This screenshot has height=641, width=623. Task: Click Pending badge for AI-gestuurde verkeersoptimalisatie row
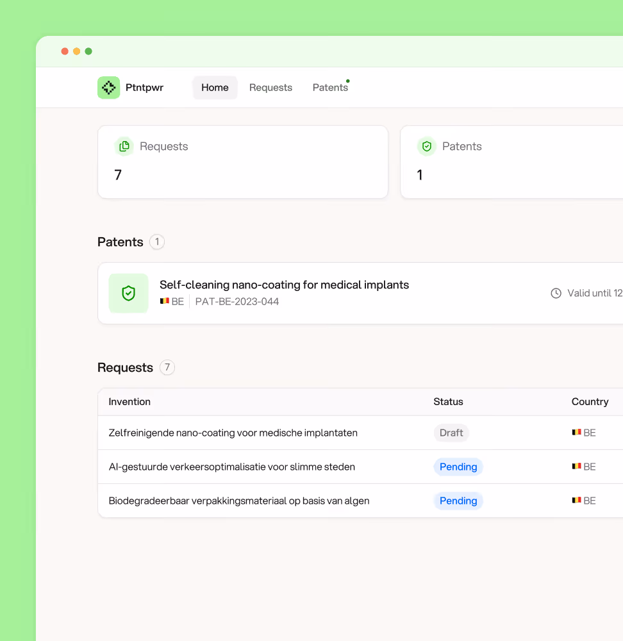pos(458,467)
